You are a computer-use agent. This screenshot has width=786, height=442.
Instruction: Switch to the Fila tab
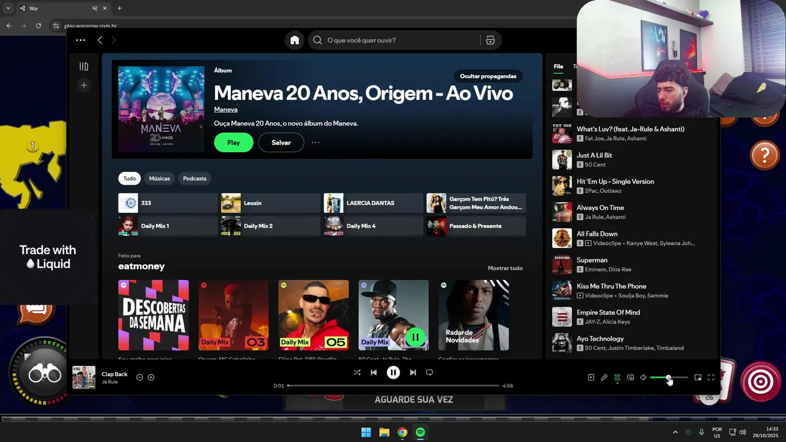point(558,66)
